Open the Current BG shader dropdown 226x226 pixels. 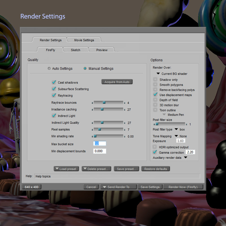click(x=158, y=74)
